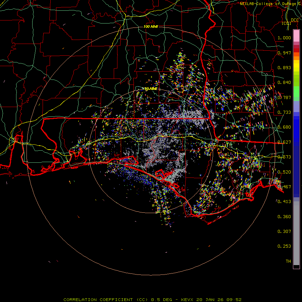Select the 0.467 scale value
Image resolution: width=302 pixels, height=302 pixels.
[x=284, y=187]
